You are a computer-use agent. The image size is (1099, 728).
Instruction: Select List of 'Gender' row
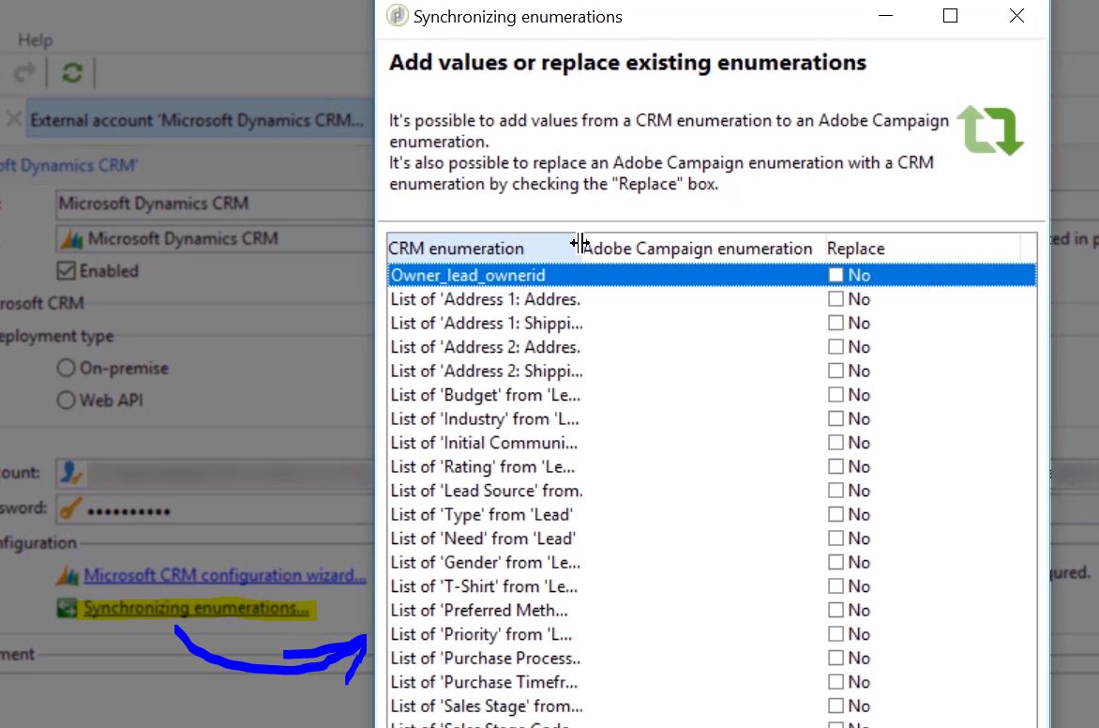[x=485, y=563]
